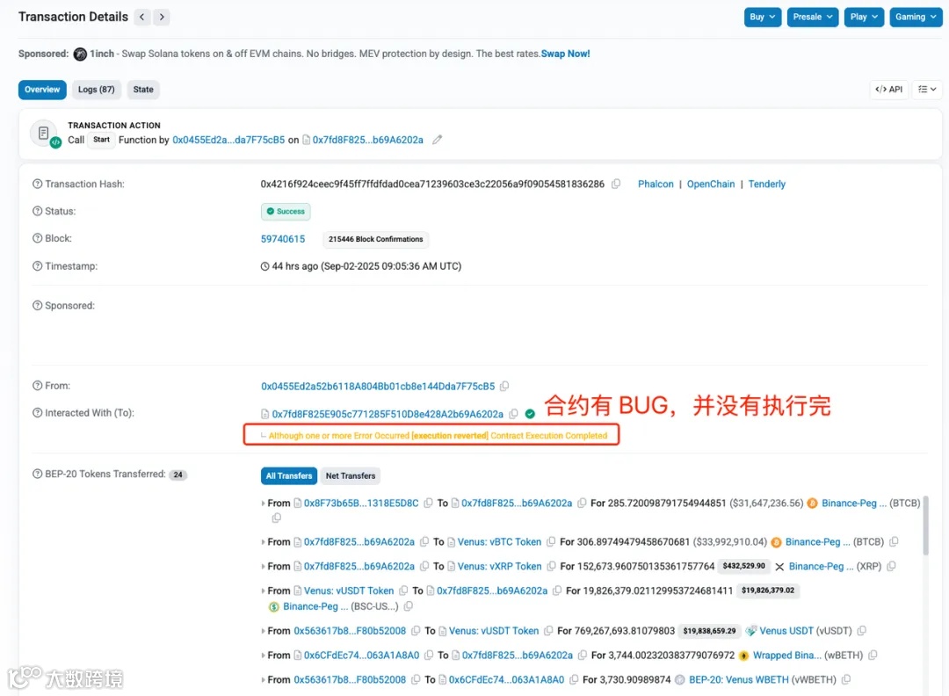Copy the Interacted With contract address
The height and width of the screenshot is (696, 949).
coord(514,414)
